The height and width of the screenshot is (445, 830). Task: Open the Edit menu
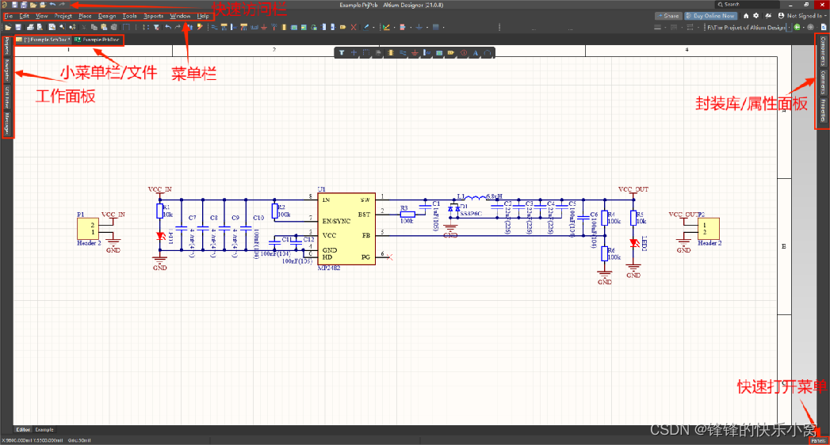(x=25, y=16)
